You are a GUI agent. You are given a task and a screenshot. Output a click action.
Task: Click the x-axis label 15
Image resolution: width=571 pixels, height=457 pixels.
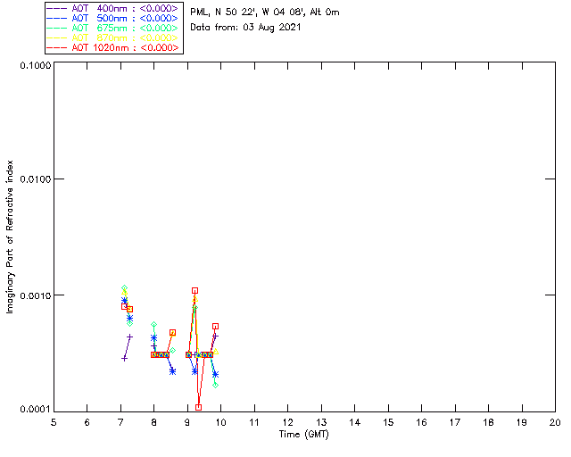tap(388, 422)
